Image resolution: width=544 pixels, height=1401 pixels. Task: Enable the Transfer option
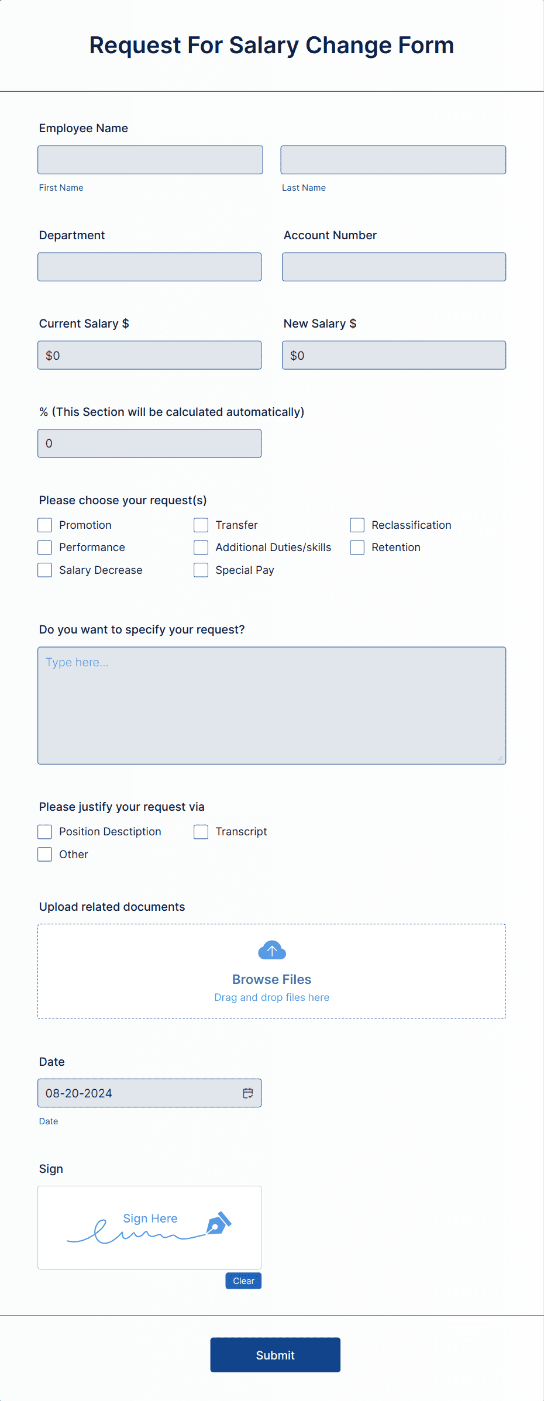tap(201, 525)
